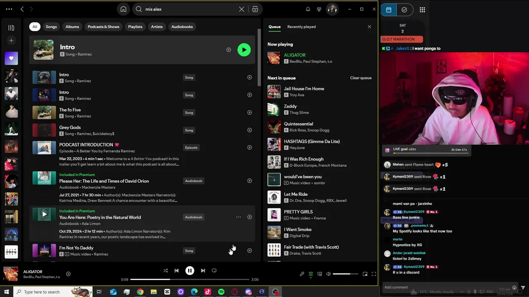Image resolution: width=529 pixels, height=297 pixels.
Task: Close the queue panel
Action: pos(369,27)
